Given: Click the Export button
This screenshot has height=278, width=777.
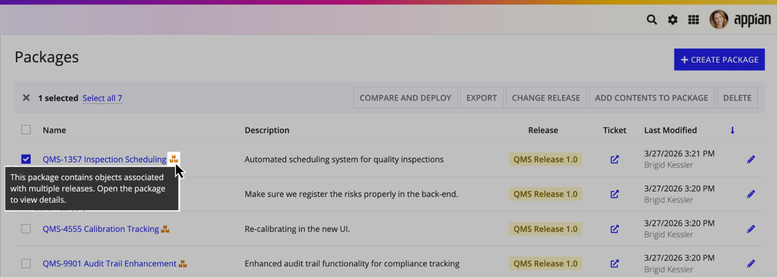Looking at the screenshot, I should pos(482,98).
